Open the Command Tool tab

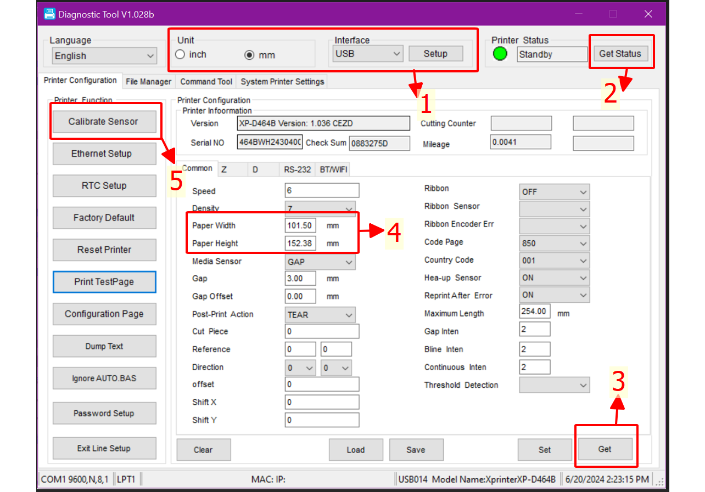(x=206, y=82)
